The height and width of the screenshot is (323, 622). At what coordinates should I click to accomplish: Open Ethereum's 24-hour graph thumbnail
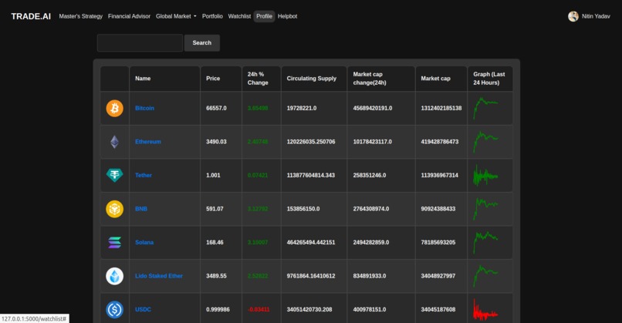pos(485,142)
